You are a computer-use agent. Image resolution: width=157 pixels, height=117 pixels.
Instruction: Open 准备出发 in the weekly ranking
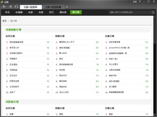(x=63, y=87)
